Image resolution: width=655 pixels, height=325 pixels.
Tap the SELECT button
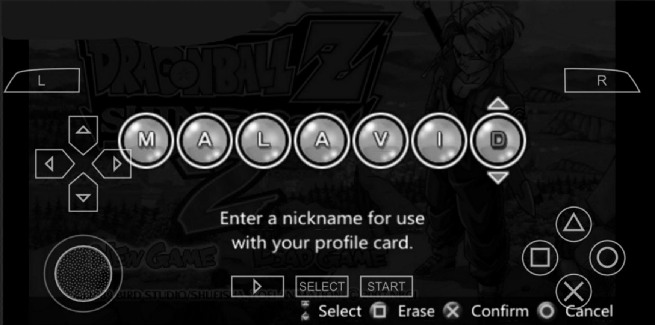[x=322, y=286]
